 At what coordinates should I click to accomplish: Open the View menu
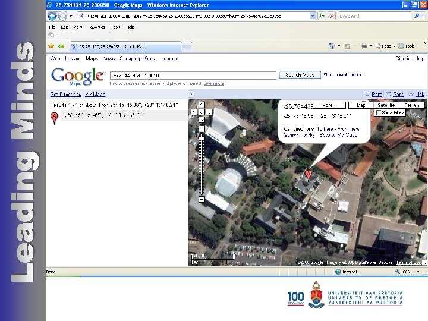78,27
